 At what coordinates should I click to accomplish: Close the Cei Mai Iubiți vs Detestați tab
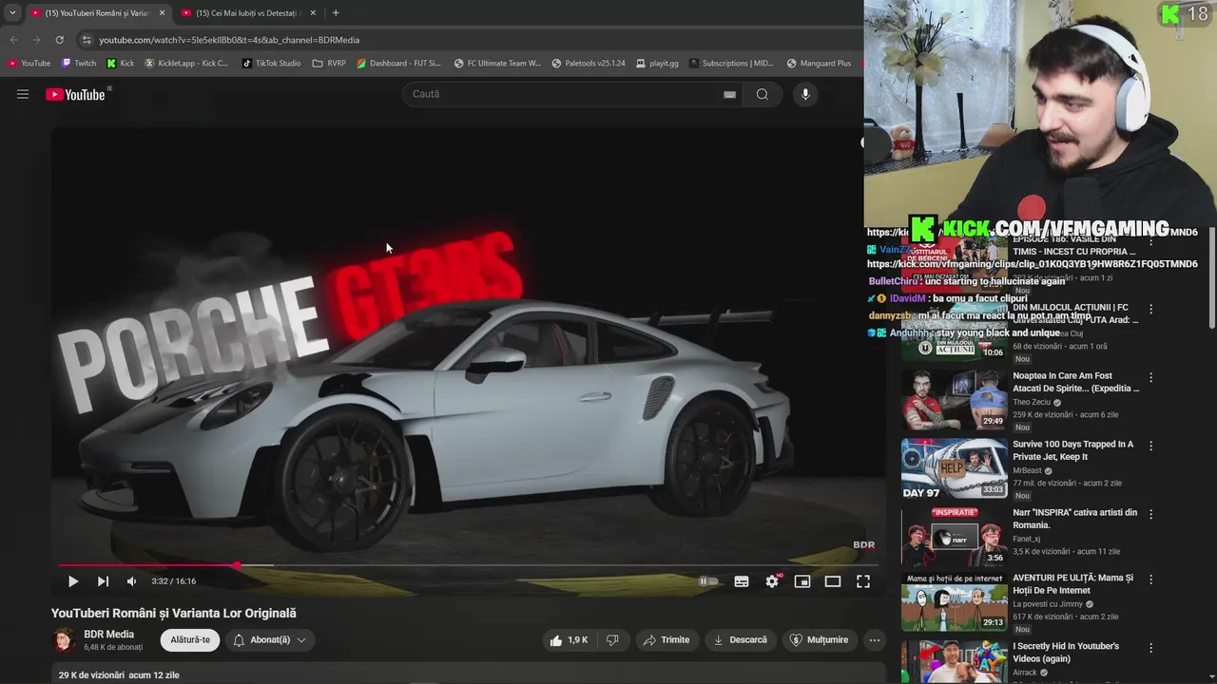point(313,13)
